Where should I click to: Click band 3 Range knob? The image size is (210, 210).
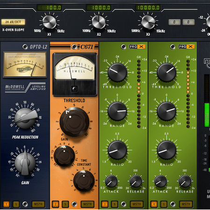pos(118,112)
